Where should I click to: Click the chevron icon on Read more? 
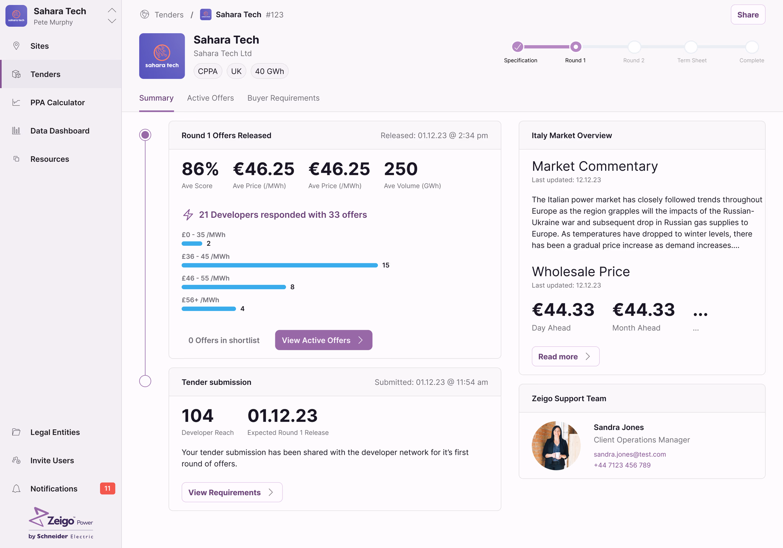pyautogui.click(x=588, y=357)
